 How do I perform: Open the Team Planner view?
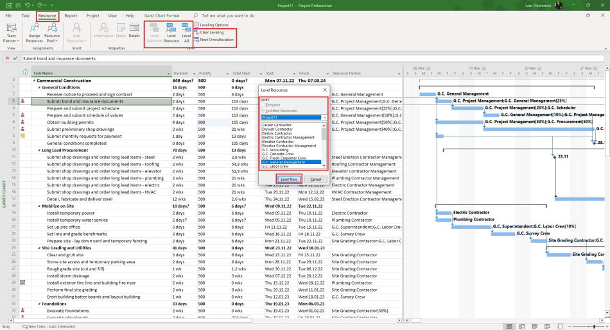[x=12, y=33]
